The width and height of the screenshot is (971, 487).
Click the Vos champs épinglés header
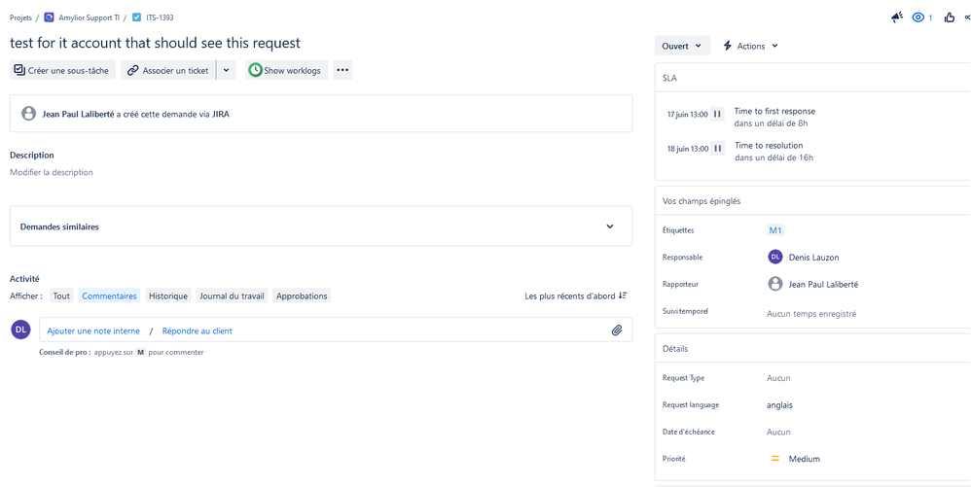tap(701, 201)
